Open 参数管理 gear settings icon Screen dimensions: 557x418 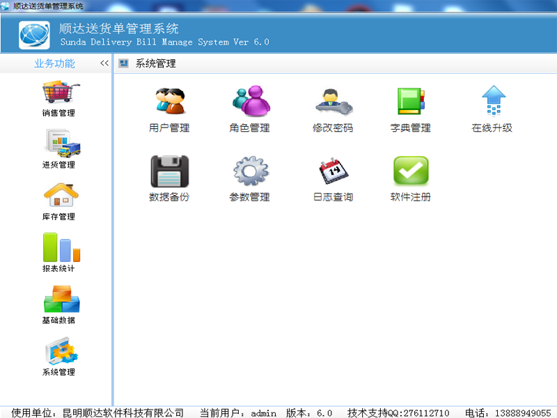[x=250, y=171]
